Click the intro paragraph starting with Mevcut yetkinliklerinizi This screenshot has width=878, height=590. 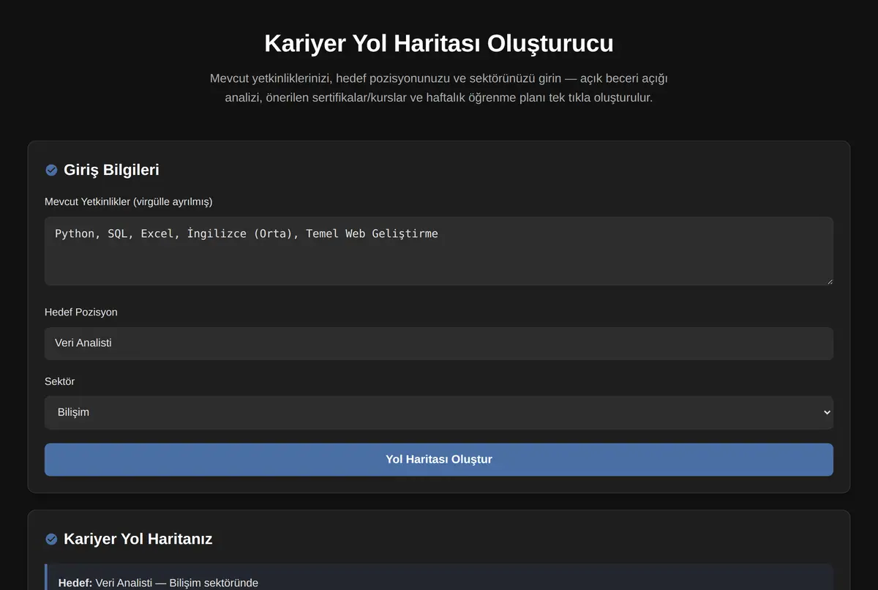[439, 88]
